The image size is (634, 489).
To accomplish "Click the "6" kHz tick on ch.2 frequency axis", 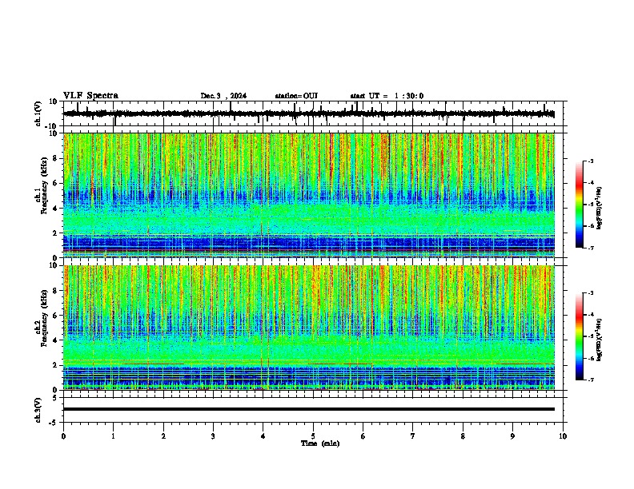I will [x=56, y=316].
